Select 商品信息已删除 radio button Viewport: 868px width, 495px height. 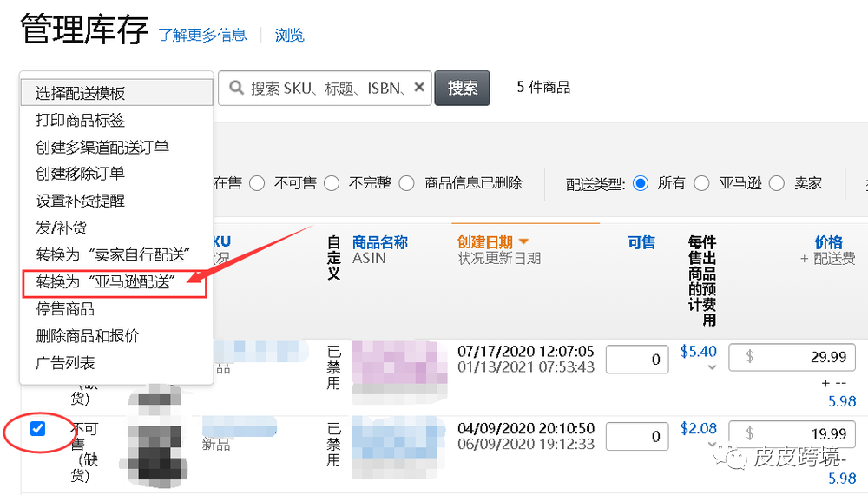coord(406,183)
